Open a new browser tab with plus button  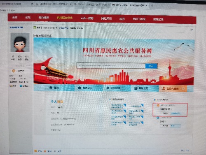click(152, 5)
